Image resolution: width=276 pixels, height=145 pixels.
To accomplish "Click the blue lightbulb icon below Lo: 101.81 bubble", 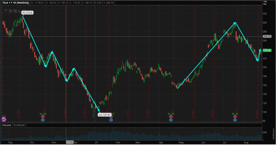I will pos(111,120).
